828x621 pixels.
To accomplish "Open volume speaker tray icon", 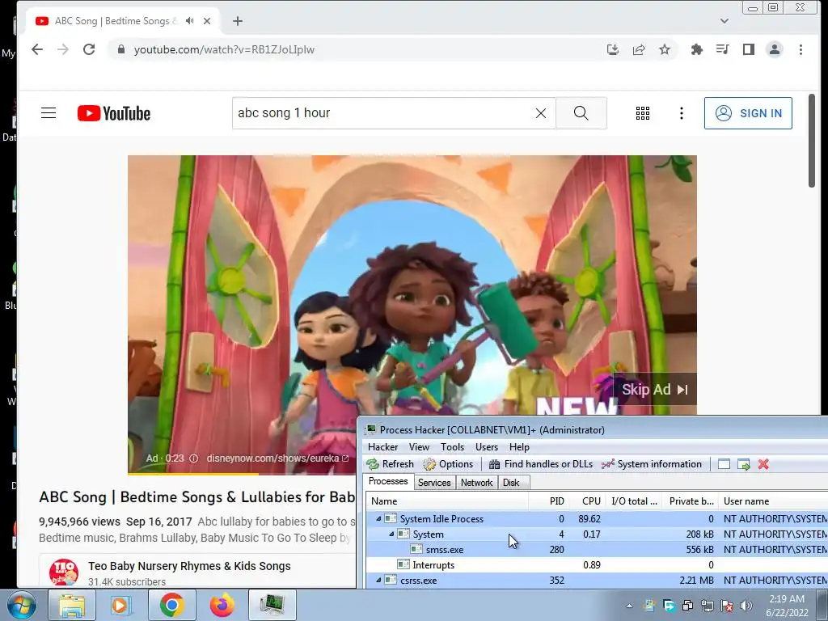I will (746, 606).
